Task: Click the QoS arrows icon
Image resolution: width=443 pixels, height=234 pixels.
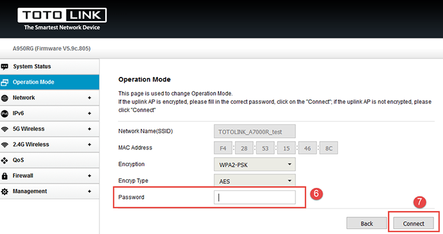Action: click(4, 160)
